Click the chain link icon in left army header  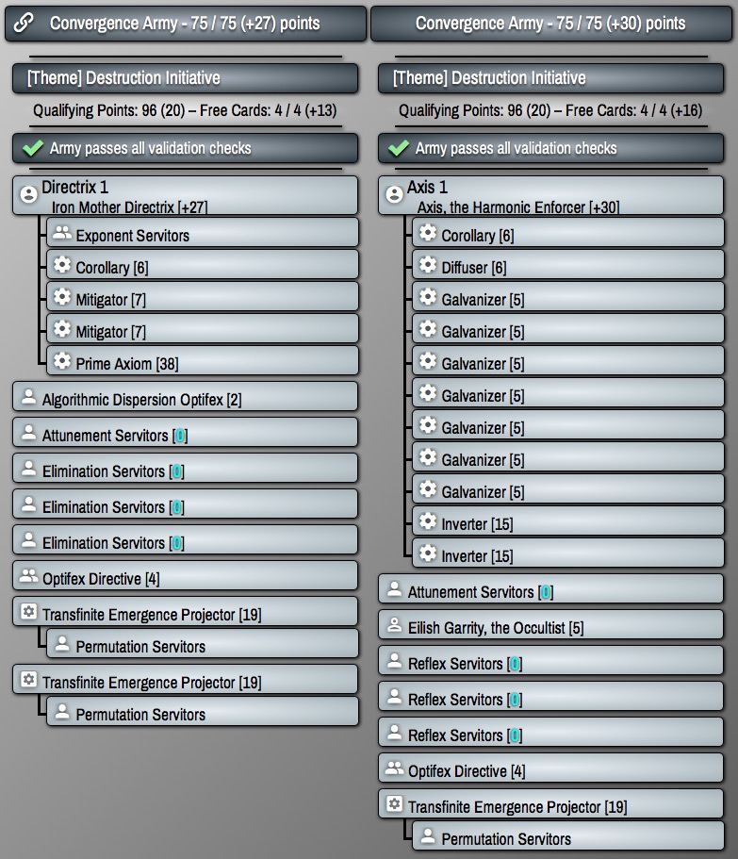(x=24, y=23)
